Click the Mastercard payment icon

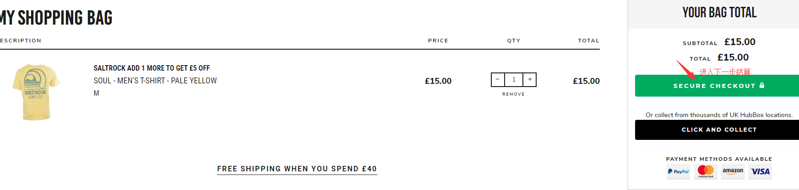click(x=706, y=171)
